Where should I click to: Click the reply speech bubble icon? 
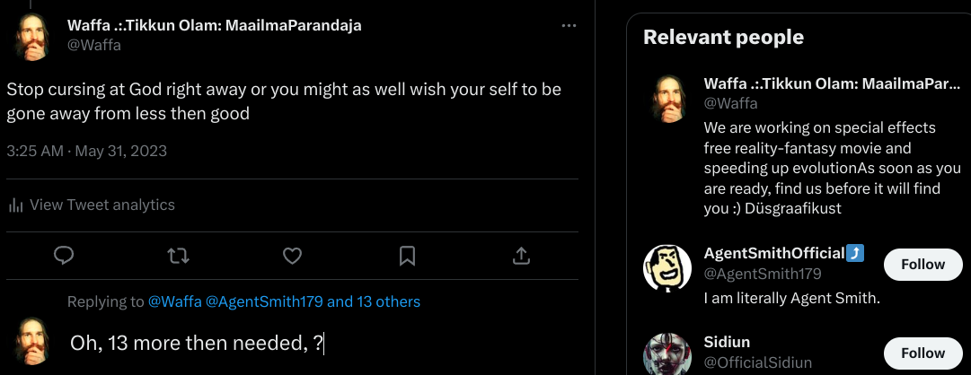pyautogui.click(x=64, y=257)
